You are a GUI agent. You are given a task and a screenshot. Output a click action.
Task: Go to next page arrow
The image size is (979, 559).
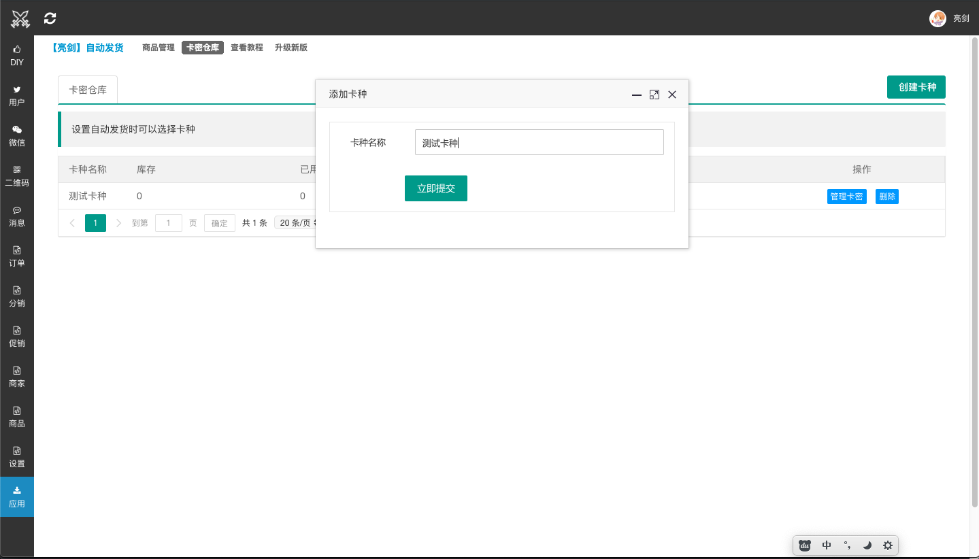[119, 223]
